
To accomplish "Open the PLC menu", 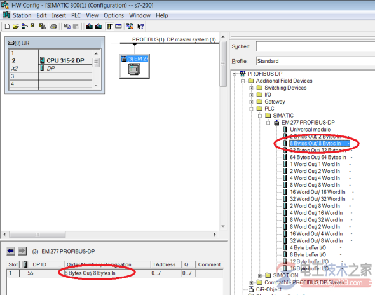I will click(x=76, y=15).
